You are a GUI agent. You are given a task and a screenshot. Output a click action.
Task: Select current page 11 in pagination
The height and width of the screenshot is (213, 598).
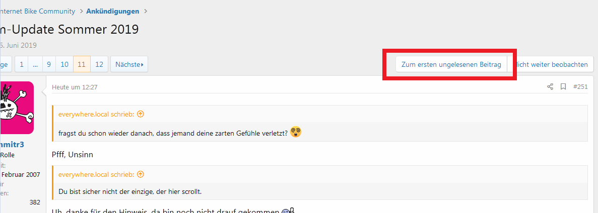coord(82,64)
